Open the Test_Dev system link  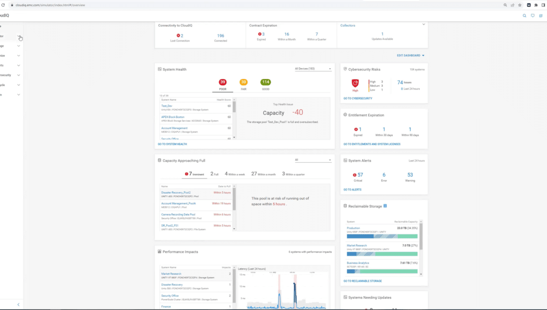[166, 106]
